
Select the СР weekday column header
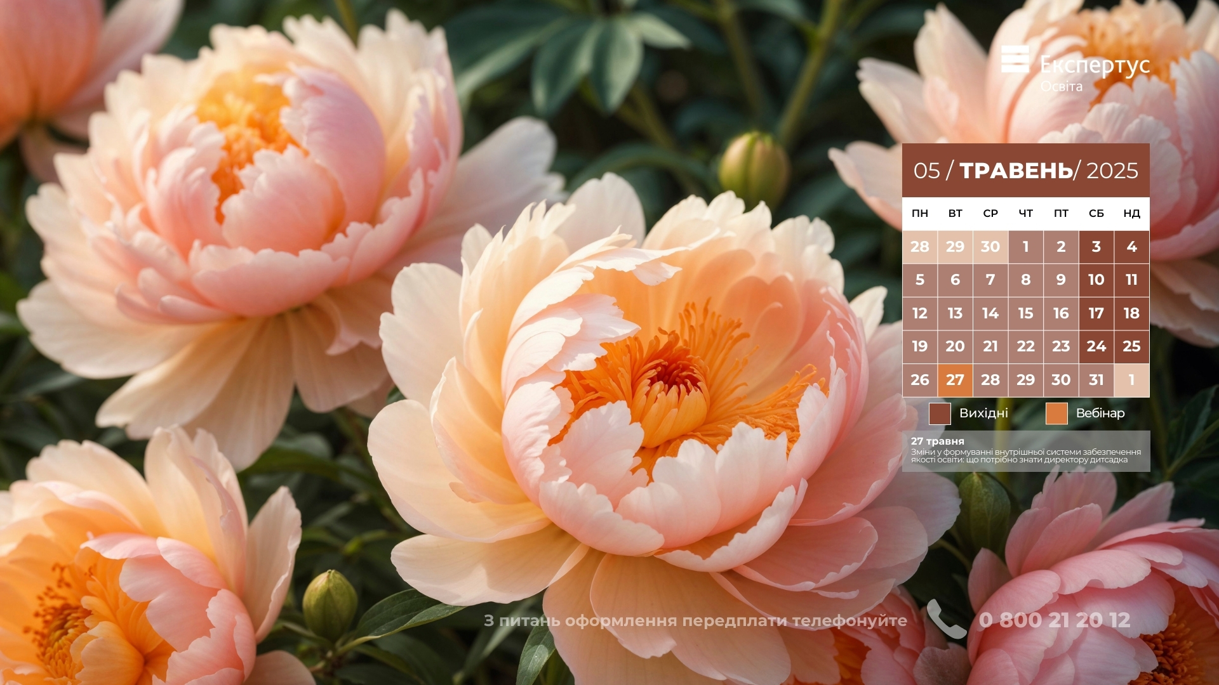(x=990, y=214)
